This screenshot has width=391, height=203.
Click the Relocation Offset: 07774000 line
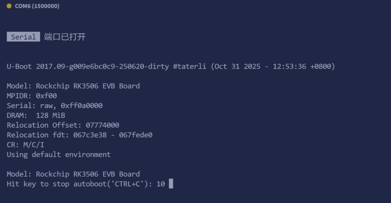[63, 125]
